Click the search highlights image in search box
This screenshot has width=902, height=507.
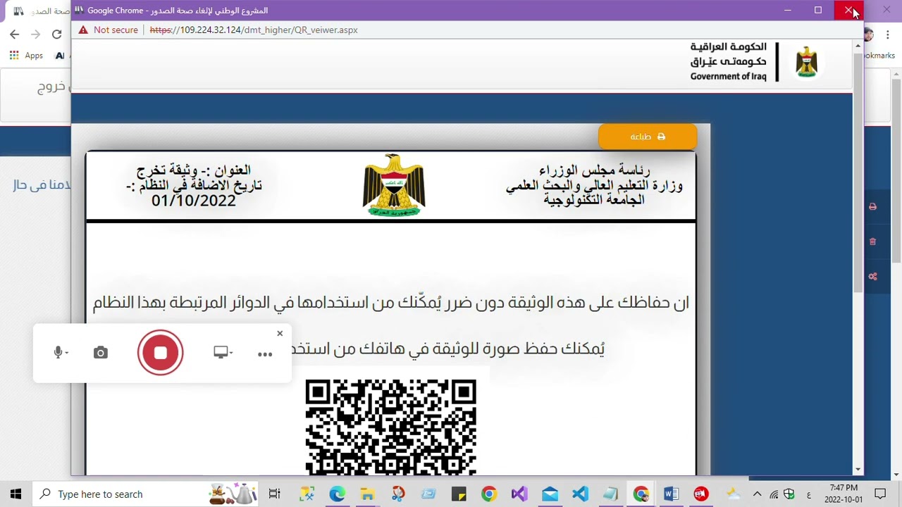[x=233, y=494]
